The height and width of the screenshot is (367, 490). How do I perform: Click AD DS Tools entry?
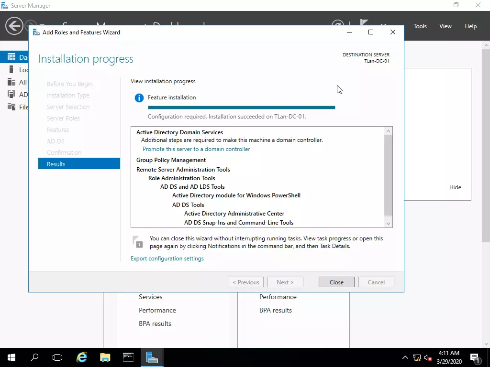coord(188,205)
